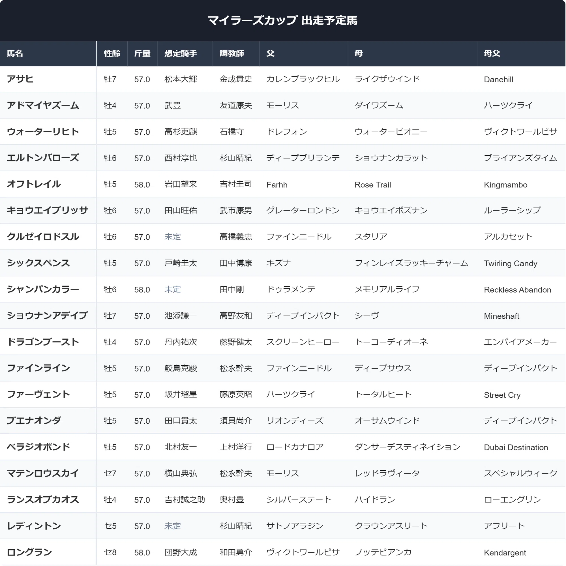This screenshot has height=566, width=566.
Task: Click the 想定騎手 column header
Action: [x=185, y=53]
